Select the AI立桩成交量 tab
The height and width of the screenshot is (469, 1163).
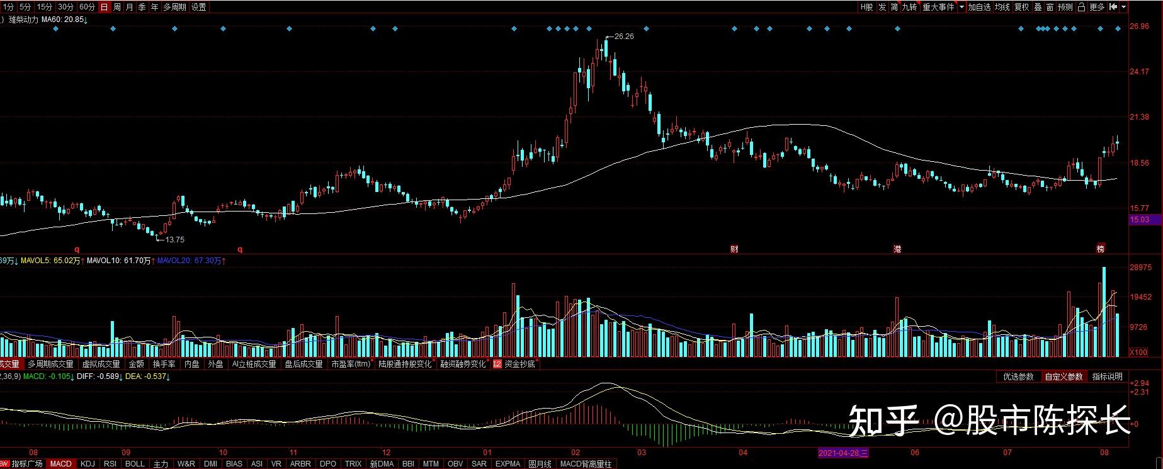click(x=254, y=364)
